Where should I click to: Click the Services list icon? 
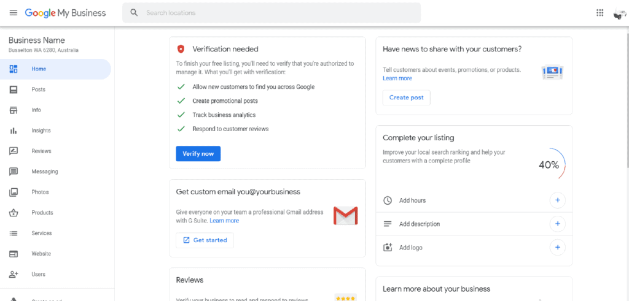pos(14,233)
